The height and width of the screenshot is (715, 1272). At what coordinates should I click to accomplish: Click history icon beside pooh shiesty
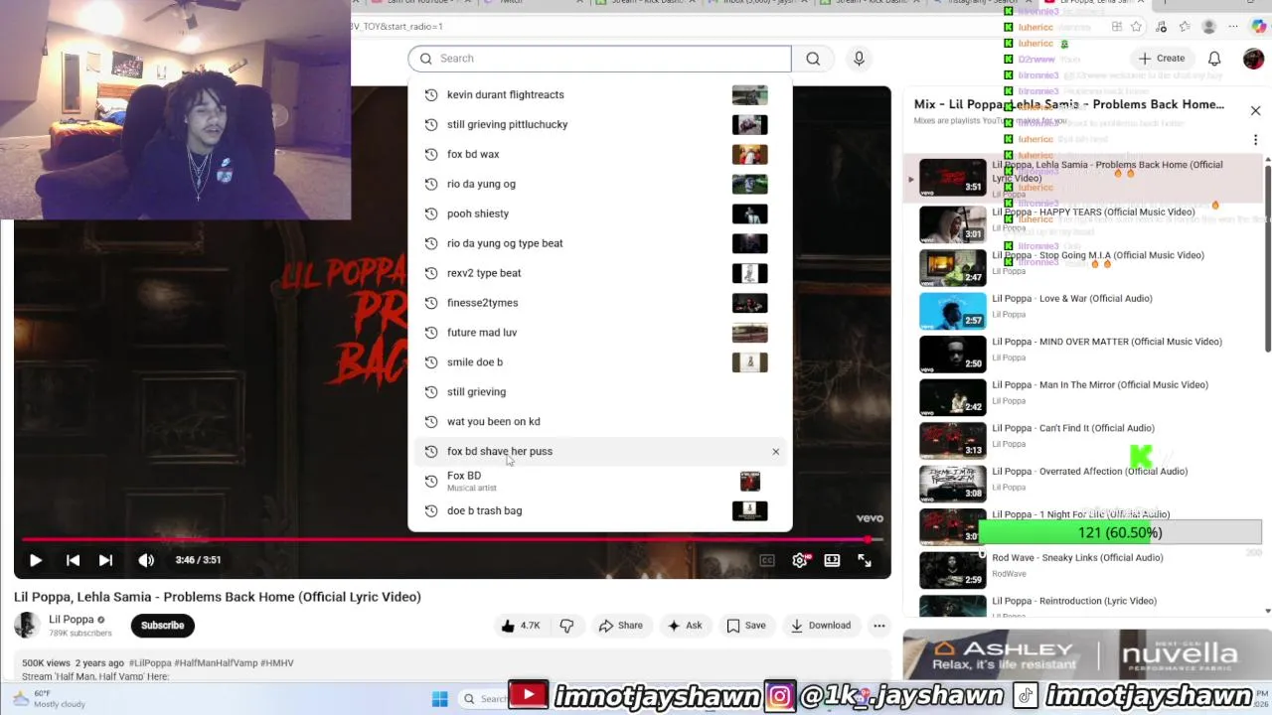(x=431, y=214)
